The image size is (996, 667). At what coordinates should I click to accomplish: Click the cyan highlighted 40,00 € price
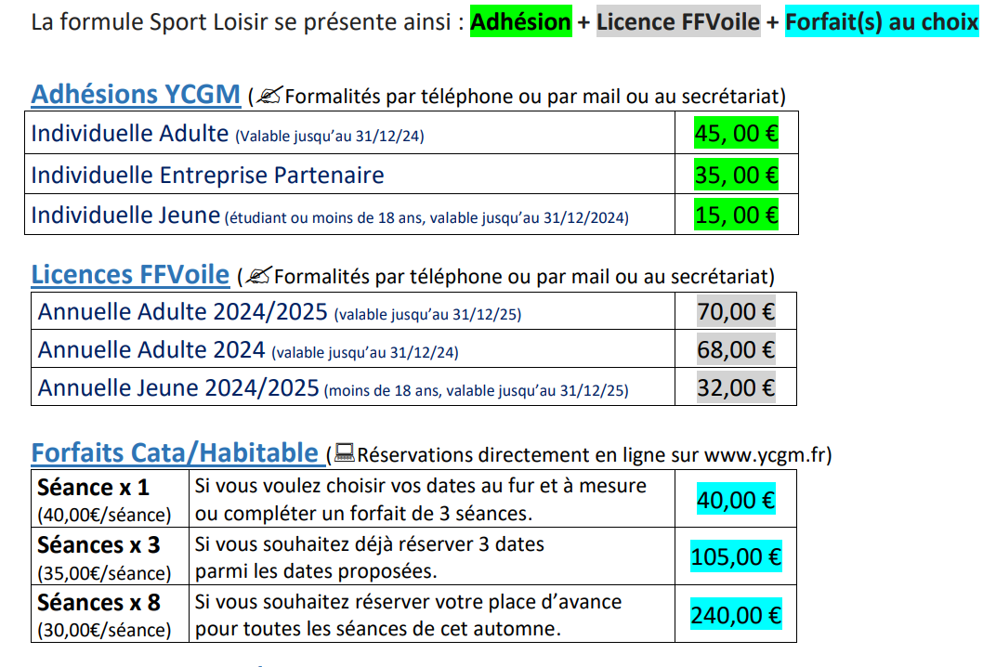[x=736, y=500]
